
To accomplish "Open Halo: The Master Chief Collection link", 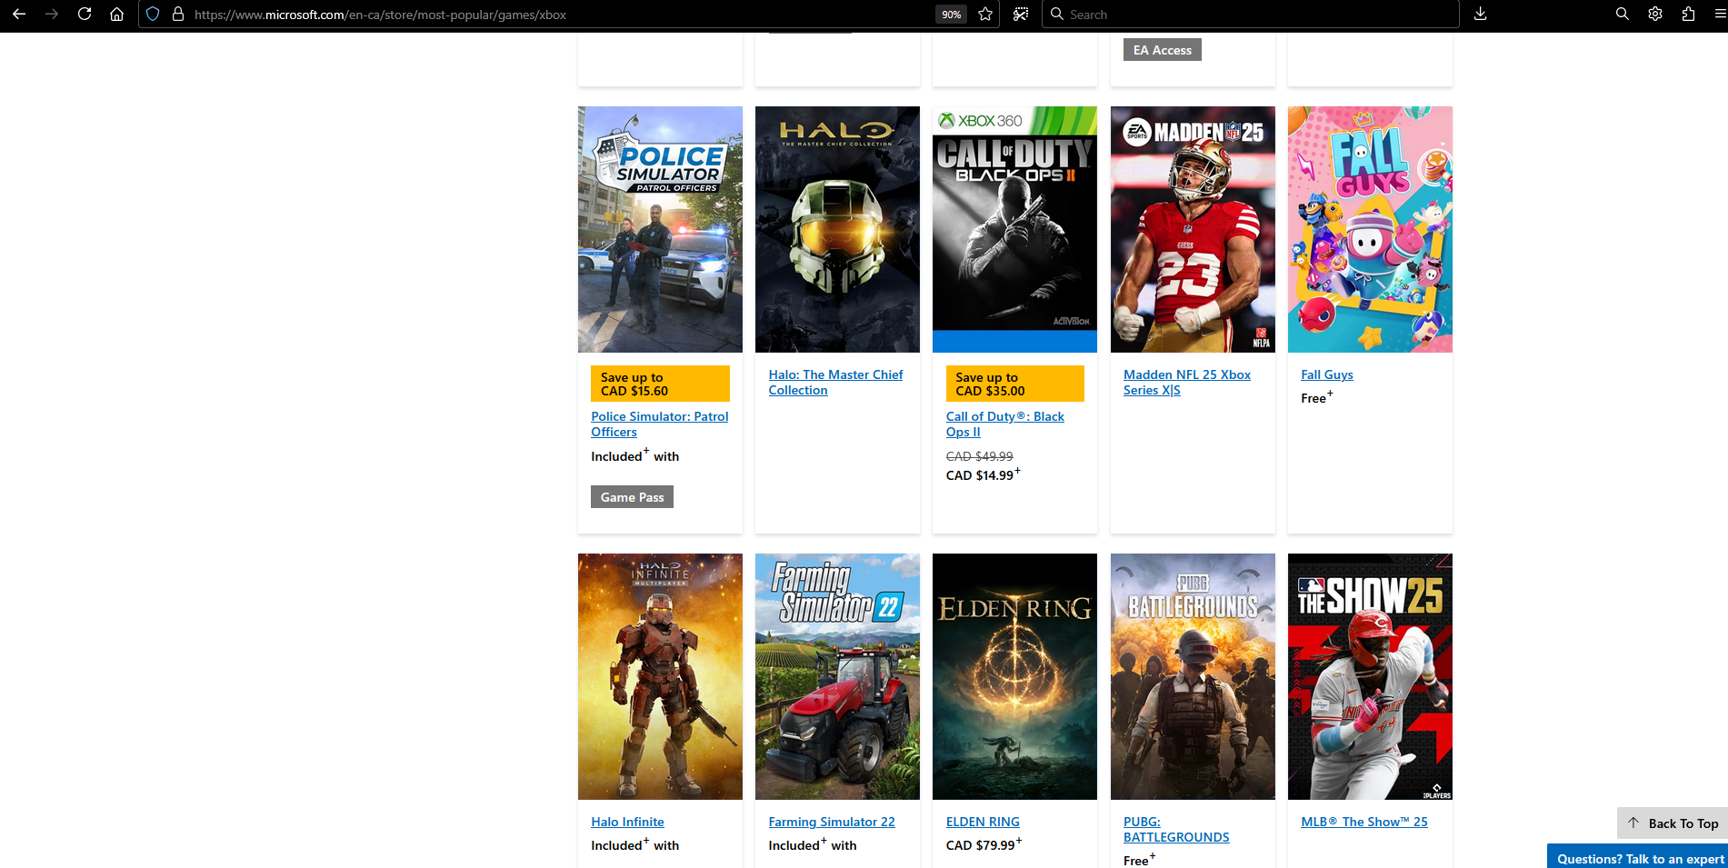I will tap(835, 383).
